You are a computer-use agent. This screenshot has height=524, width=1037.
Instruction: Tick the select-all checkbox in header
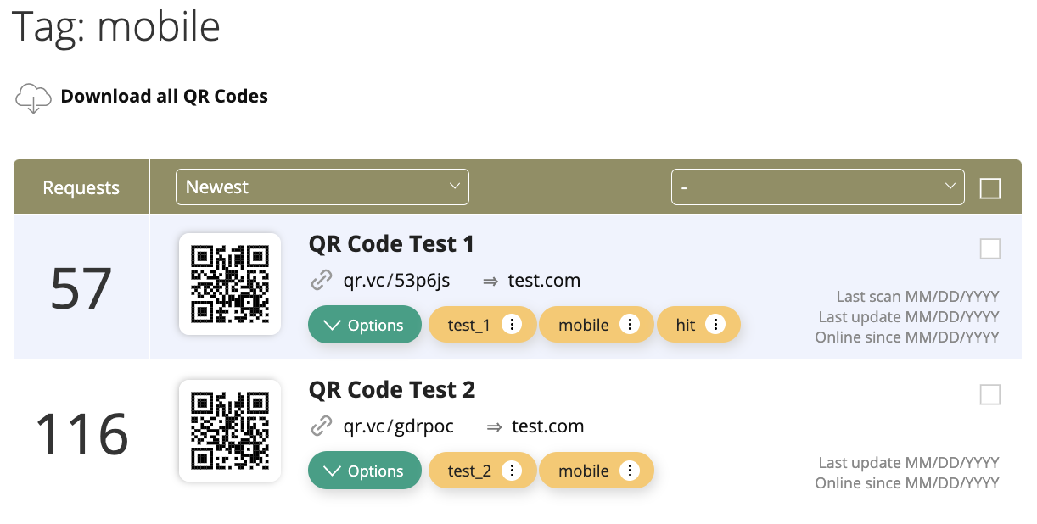(989, 187)
